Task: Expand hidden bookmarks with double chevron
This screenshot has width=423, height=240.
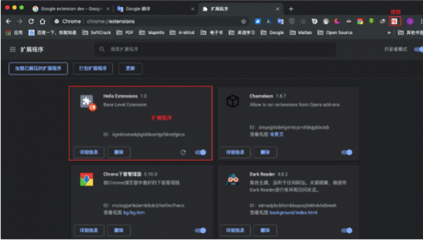Action: coord(389,33)
